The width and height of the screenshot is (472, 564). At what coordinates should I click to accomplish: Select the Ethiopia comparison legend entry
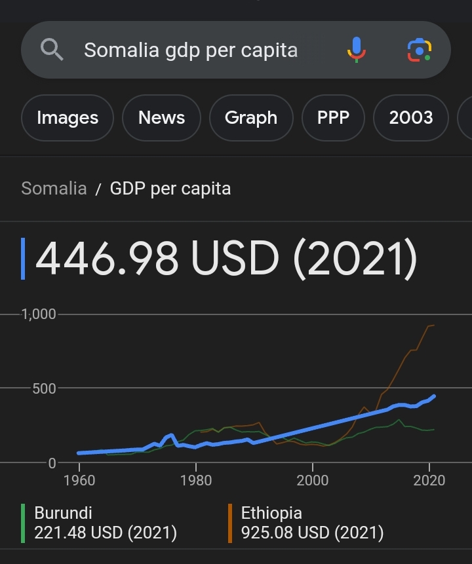pyautogui.click(x=306, y=523)
